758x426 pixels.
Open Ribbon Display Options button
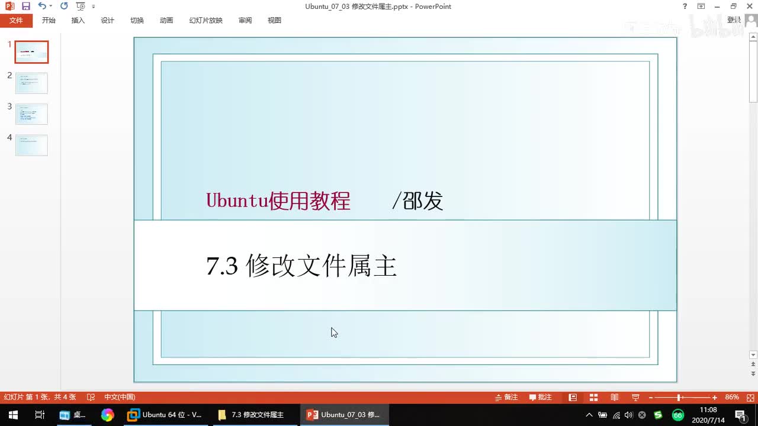point(701,6)
